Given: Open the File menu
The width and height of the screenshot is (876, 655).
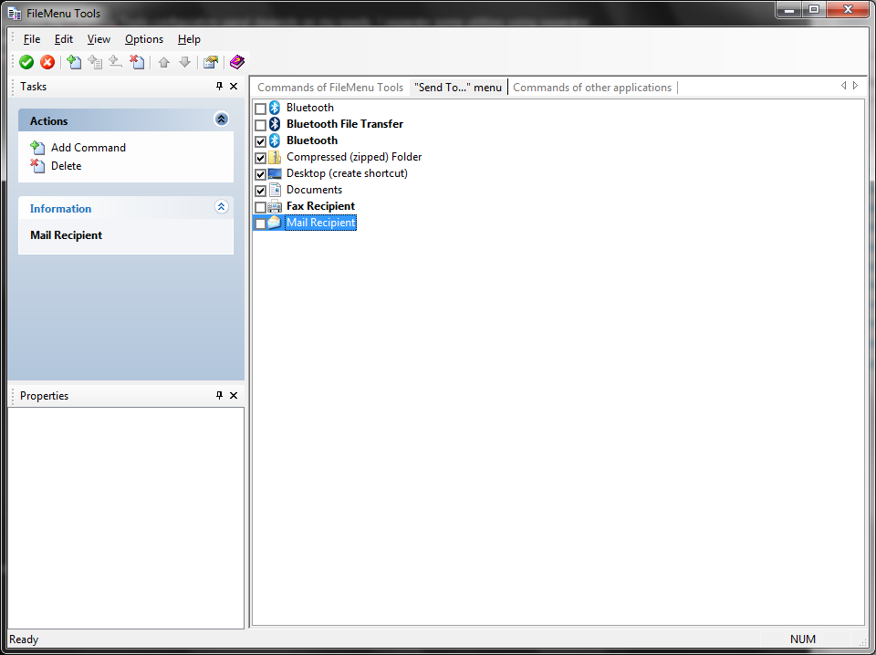Looking at the screenshot, I should click(32, 39).
